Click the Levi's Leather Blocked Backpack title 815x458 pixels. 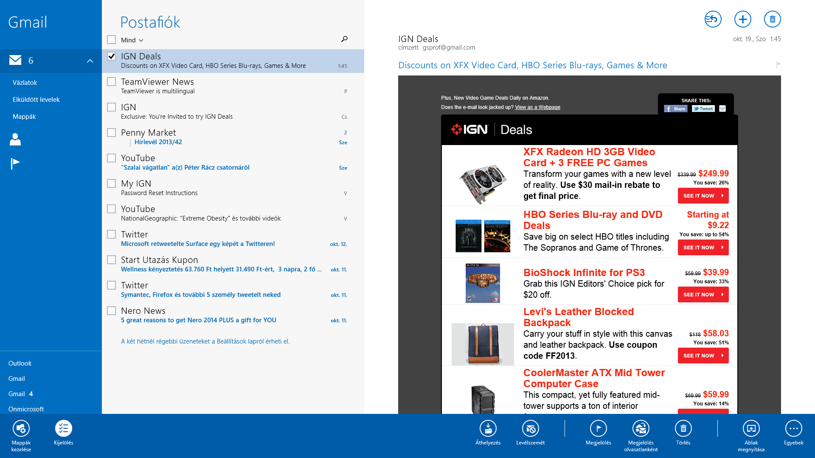(578, 317)
